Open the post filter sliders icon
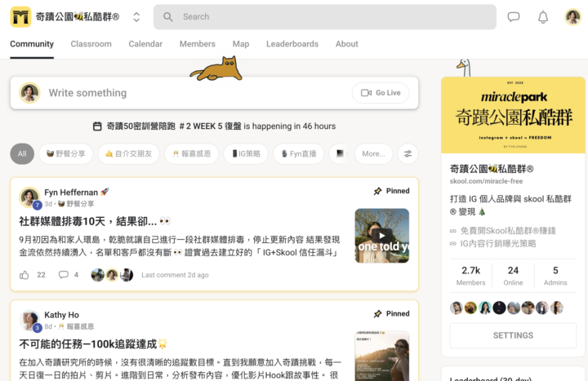The height and width of the screenshot is (381, 588). (x=408, y=153)
